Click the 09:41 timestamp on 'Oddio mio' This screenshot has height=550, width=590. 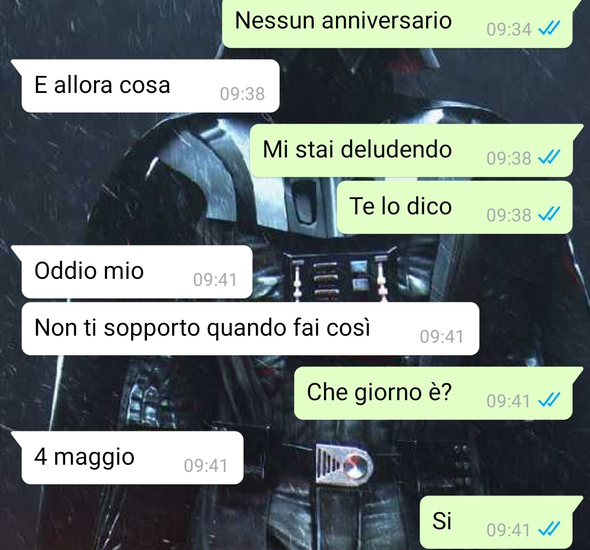(x=215, y=280)
